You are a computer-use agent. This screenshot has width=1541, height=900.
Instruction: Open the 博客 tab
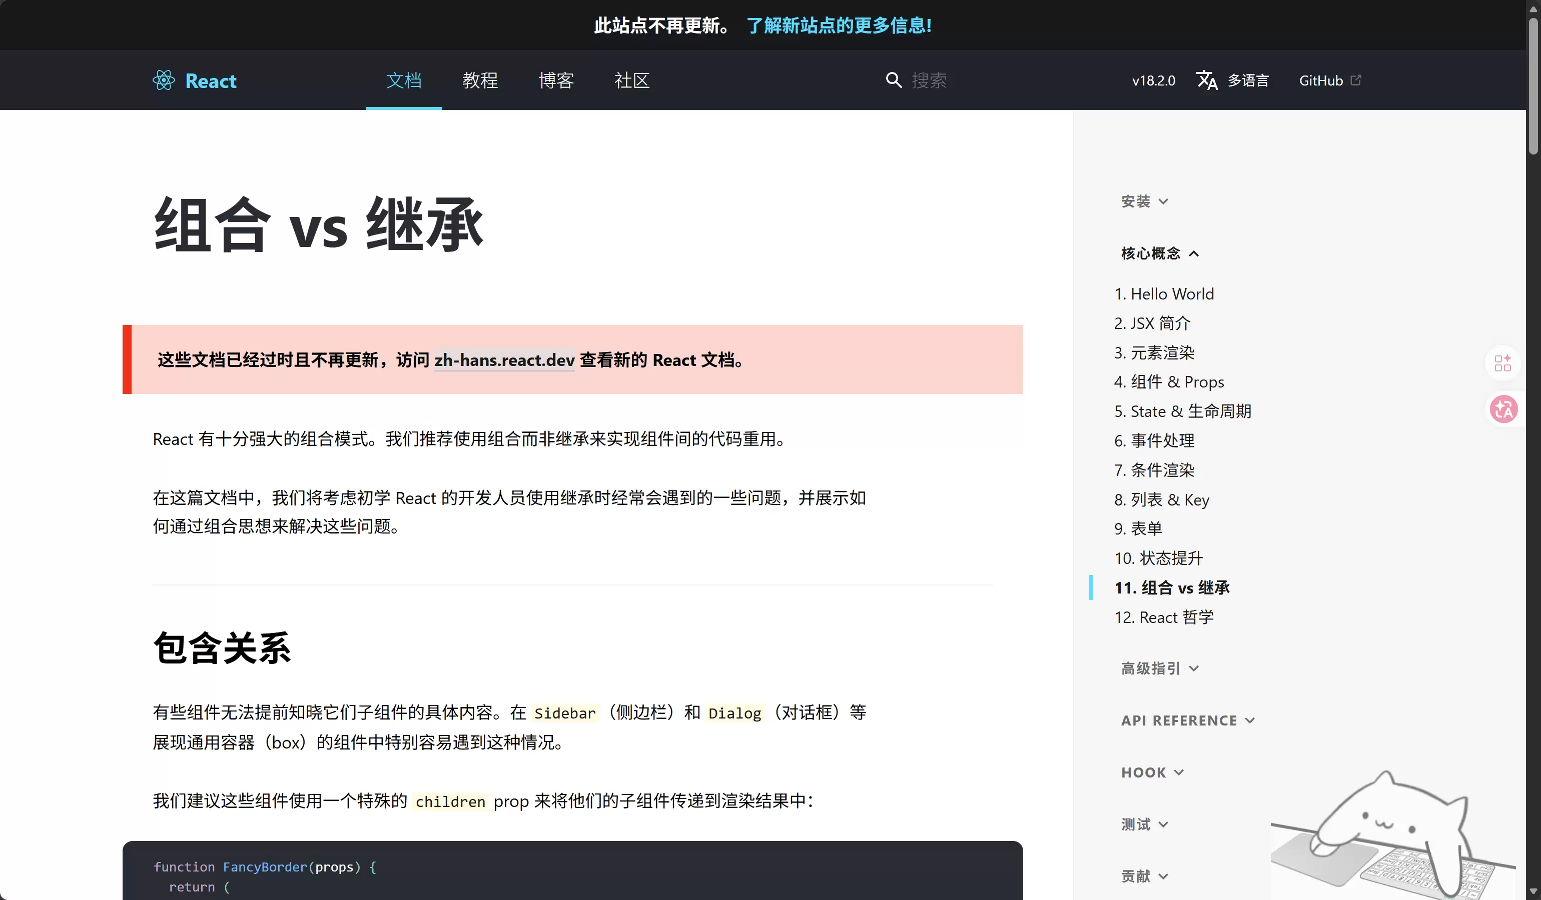point(556,80)
